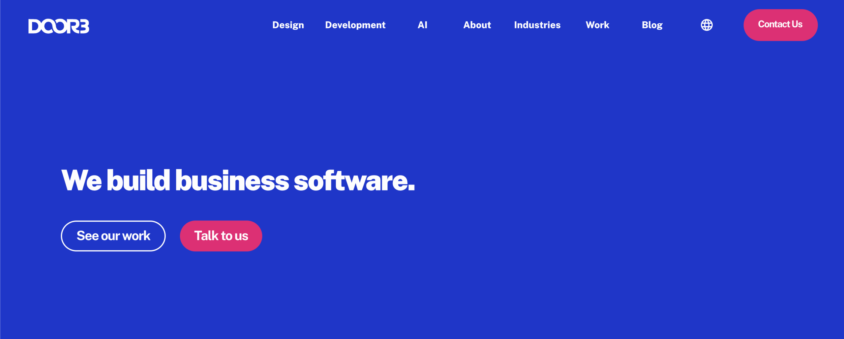Viewport: 844px width, 339px height.
Task: Click the word 'business' in the hero headline
Action: (x=232, y=181)
